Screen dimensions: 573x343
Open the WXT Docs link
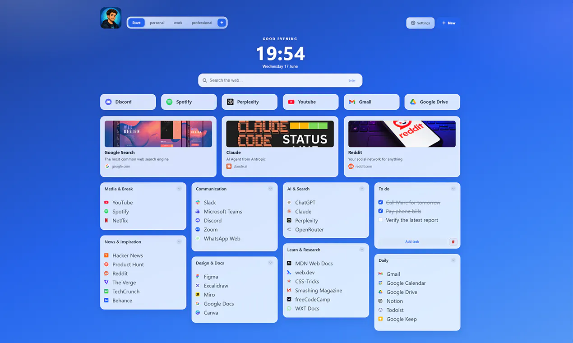point(307,309)
